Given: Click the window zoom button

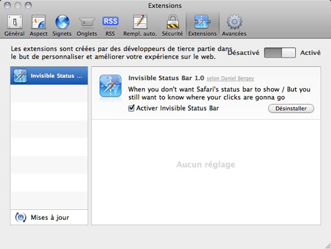Looking at the screenshot, I should tap(28, 5).
